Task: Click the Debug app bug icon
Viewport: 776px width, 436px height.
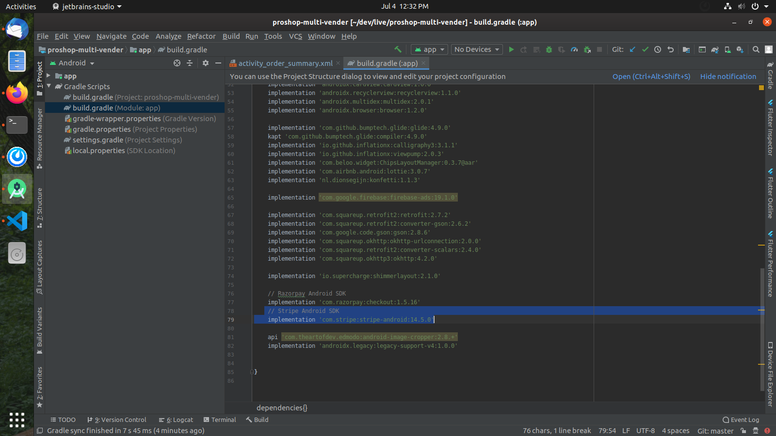Action: point(549,49)
